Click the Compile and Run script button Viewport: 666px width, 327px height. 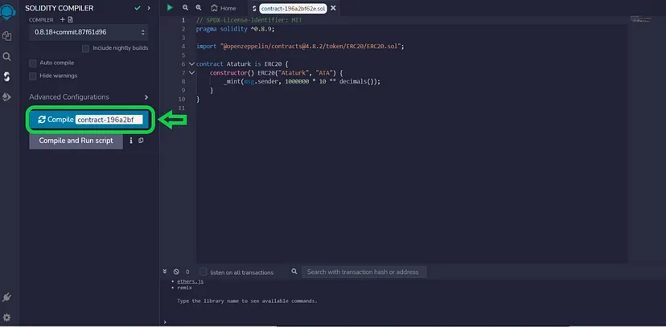click(76, 141)
